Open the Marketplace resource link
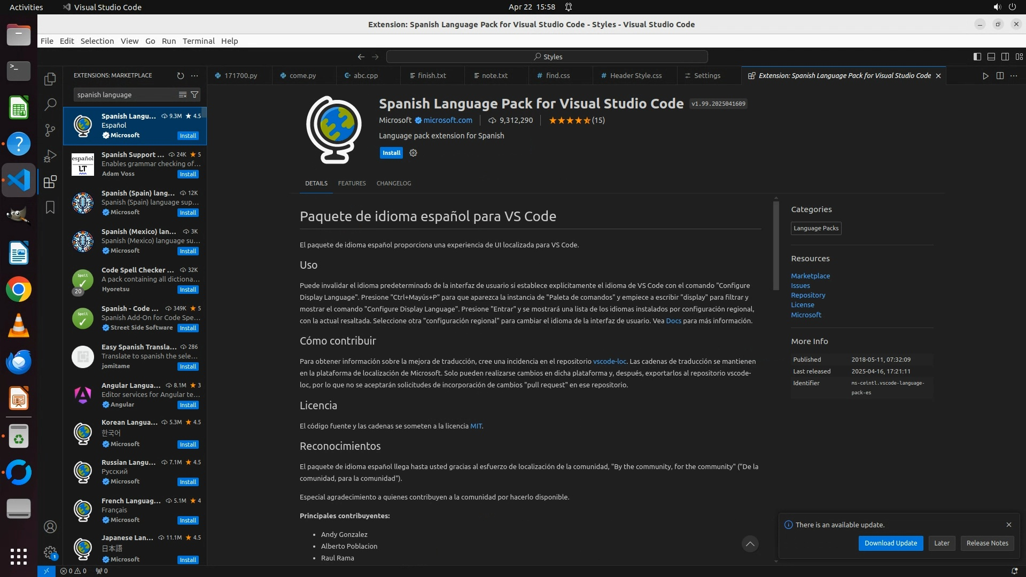Image resolution: width=1026 pixels, height=577 pixels. (810, 276)
